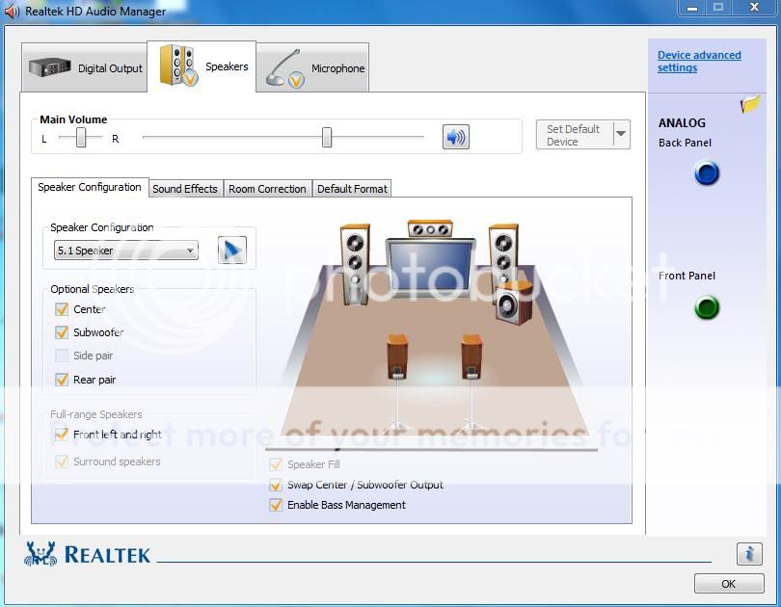Screen dimensions: 781x607
Task: Open the 5.1 Speaker configuration dropdown
Action: [x=189, y=250]
